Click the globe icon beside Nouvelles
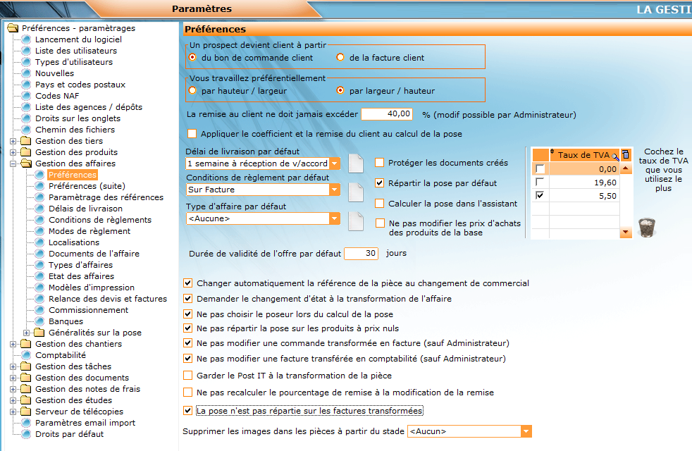692x451 pixels. (27, 73)
